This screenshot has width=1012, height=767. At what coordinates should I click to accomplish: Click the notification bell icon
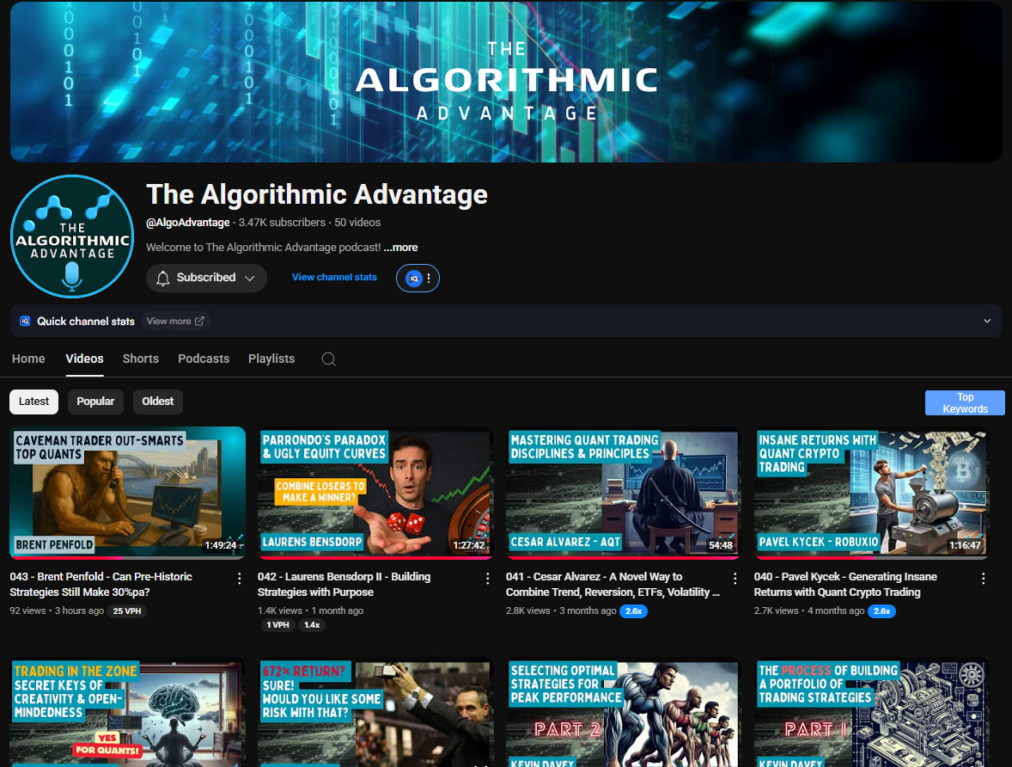tap(163, 278)
